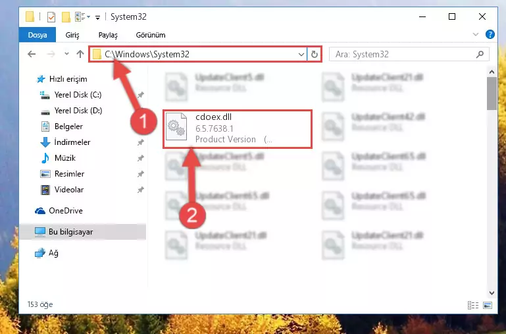Select Ağ network item
This screenshot has height=334, width=506.
pyautogui.click(x=53, y=253)
